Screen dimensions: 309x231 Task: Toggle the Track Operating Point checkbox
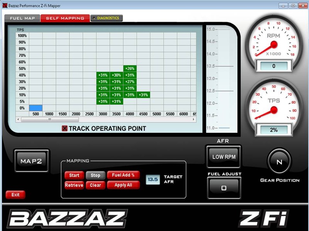click(x=65, y=129)
